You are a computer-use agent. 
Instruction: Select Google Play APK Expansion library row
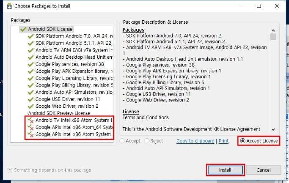[74, 71]
